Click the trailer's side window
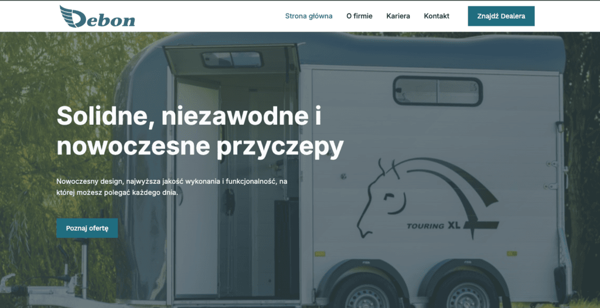 coord(437,91)
